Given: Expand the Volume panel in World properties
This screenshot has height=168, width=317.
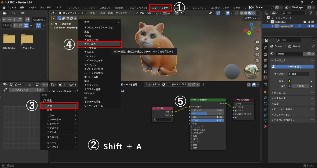Looking at the screenshot, I should click(293, 93).
